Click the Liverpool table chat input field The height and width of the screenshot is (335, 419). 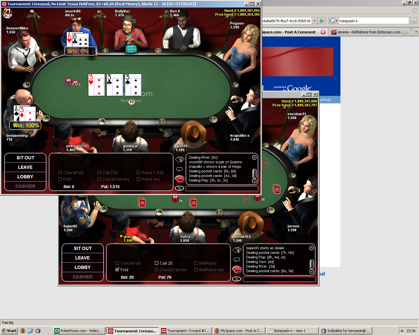222,188
